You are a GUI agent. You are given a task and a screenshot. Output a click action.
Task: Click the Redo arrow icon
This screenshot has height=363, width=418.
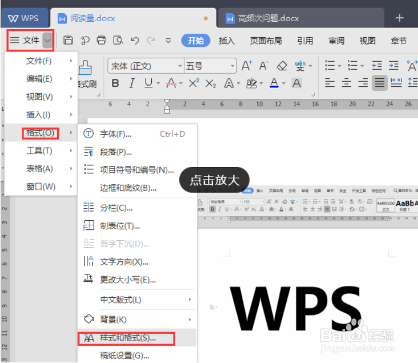pos(151,41)
